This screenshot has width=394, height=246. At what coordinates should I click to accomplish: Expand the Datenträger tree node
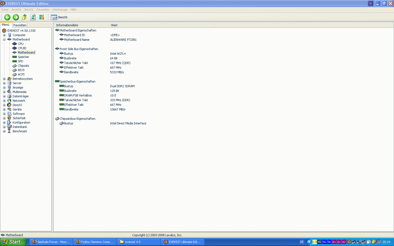coord(4,96)
